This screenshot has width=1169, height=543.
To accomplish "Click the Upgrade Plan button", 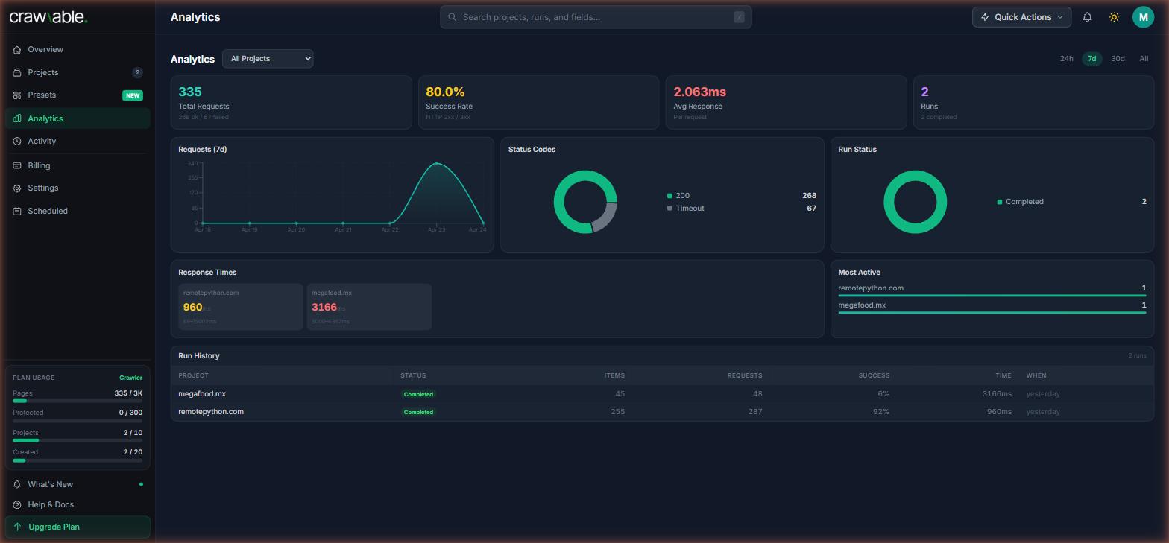I will tap(78, 527).
